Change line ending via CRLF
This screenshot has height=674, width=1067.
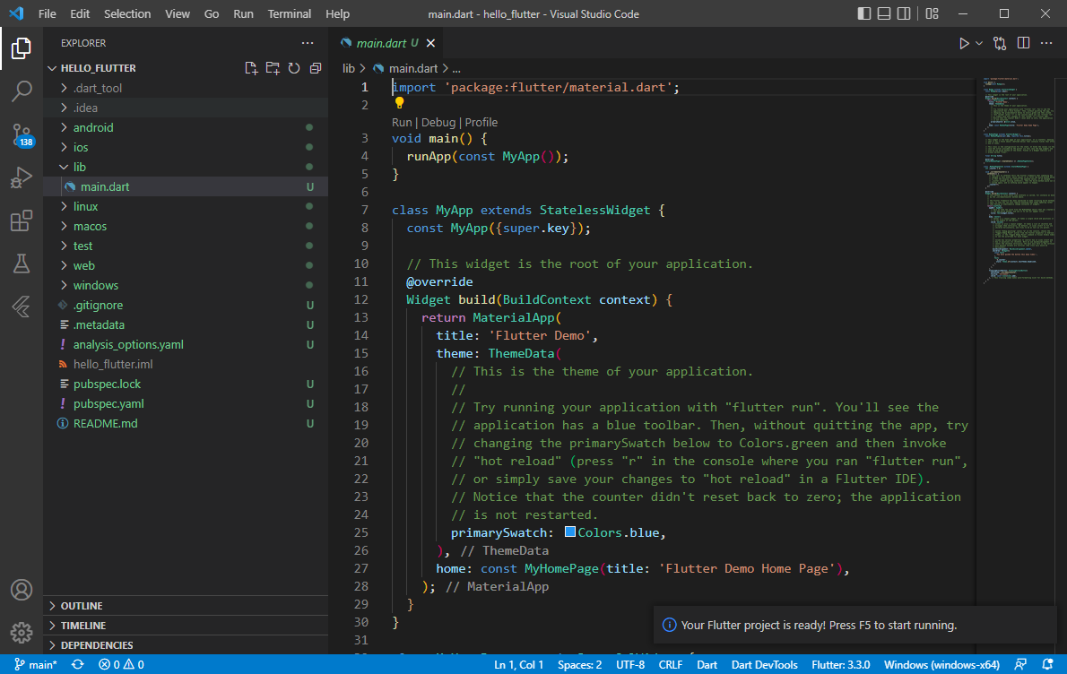[671, 664]
